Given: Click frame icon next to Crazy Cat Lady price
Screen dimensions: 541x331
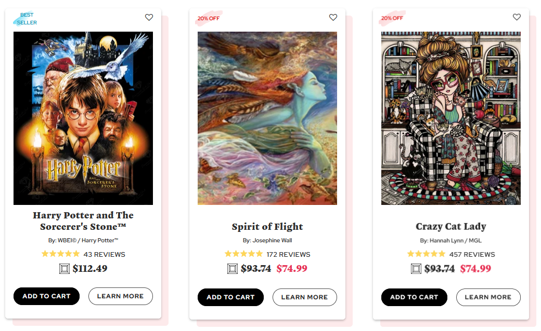Looking at the screenshot, I should click(x=416, y=269).
